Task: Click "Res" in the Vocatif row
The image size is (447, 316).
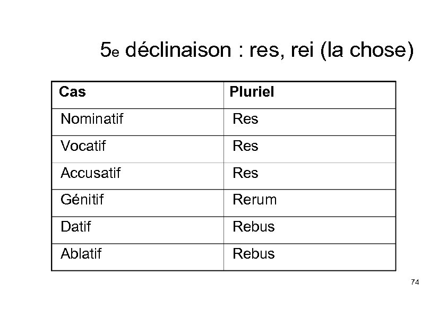Action: (245, 146)
